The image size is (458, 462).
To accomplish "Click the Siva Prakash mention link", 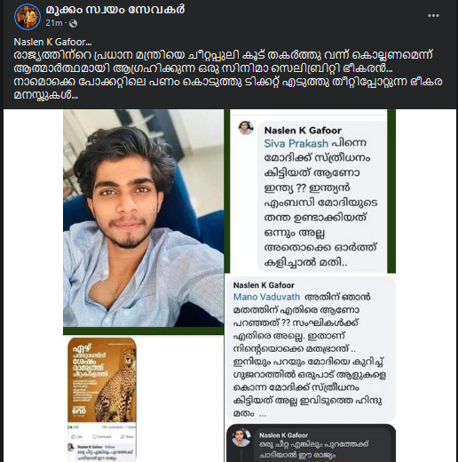I will point(296,144).
